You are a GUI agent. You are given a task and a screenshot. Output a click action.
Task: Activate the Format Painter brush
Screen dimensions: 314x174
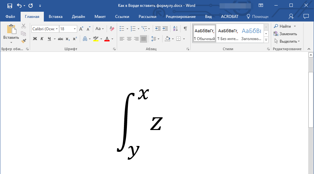[x=24, y=41]
